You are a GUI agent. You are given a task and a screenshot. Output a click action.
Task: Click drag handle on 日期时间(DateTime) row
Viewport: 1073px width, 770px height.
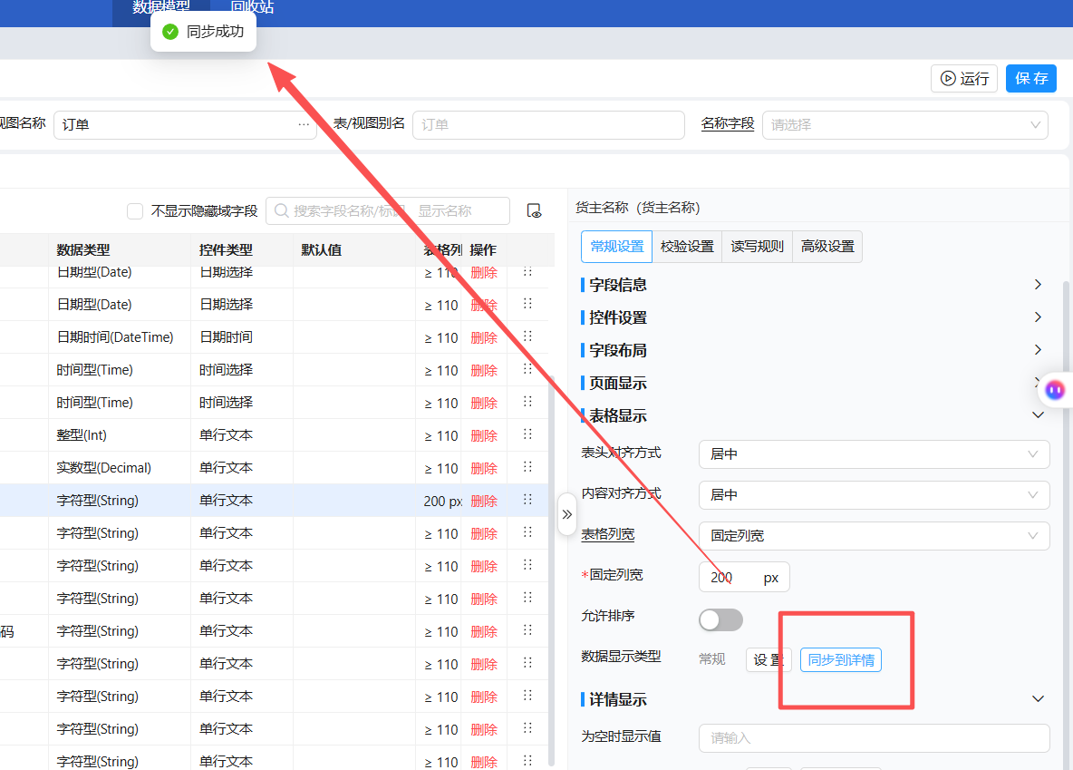[x=527, y=336]
